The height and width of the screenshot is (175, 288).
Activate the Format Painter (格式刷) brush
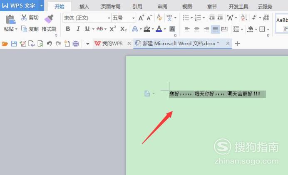click(x=49, y=23)
